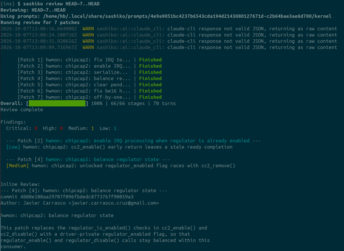Screen dimensions: 344x251
Task: Click the commit subject line below the Author
Action: coord(57,215)
